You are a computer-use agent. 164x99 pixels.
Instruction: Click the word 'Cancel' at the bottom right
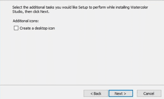coord(149,94)
